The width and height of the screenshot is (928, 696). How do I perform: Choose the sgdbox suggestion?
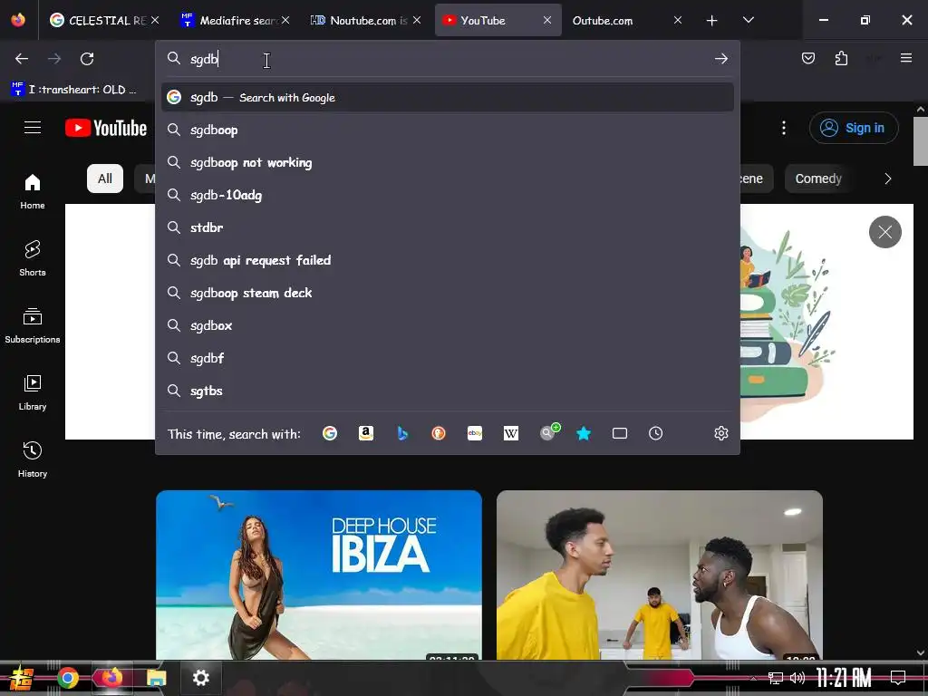[x=448, y=325]
